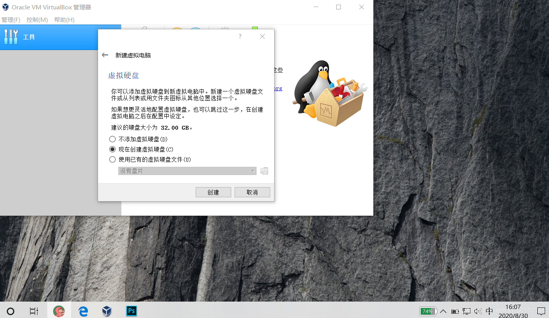Open Microsoft Edge from the taskbar
The width and height of the screenshot is (549, 318).
tap(83, 311)
